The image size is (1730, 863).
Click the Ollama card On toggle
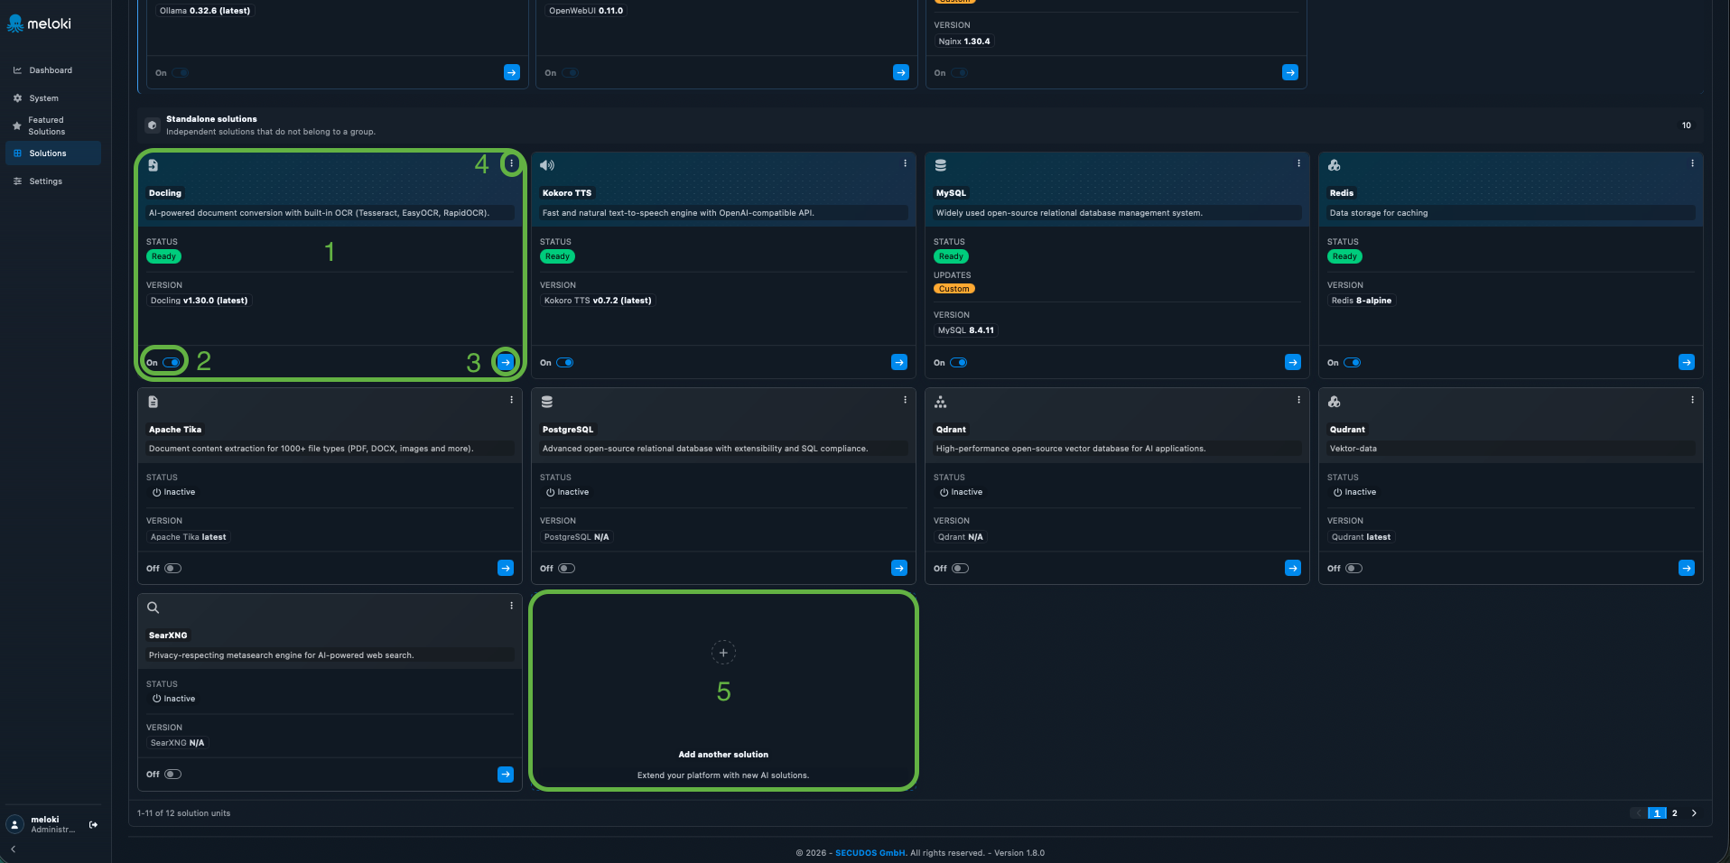(x=181, y=73)
